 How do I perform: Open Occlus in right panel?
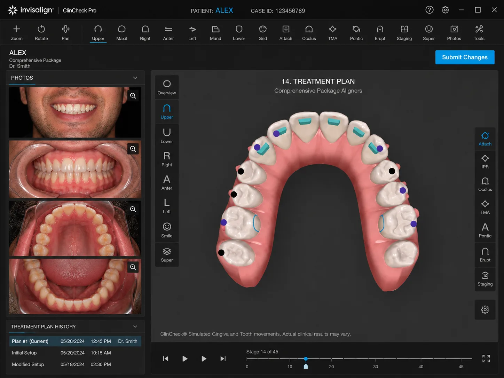(x=485, y=184)
